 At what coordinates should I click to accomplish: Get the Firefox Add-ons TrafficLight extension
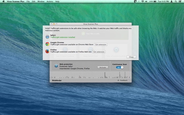click(99, 52)
